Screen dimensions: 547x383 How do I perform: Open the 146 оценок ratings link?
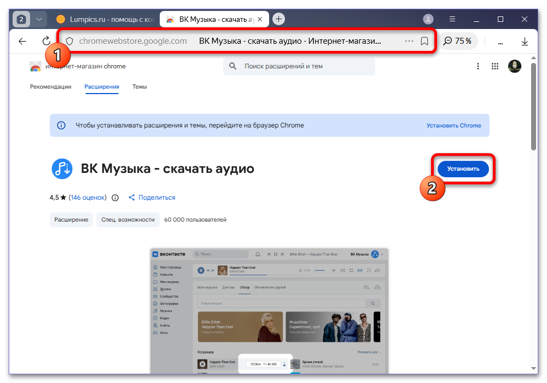pyautogui.click(x=88, y=198)
